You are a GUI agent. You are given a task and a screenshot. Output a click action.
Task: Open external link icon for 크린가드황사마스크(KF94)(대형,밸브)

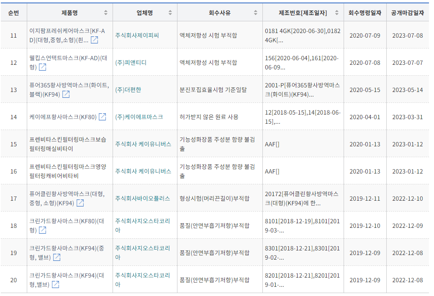pyautogui.click(x=55, y=284)
